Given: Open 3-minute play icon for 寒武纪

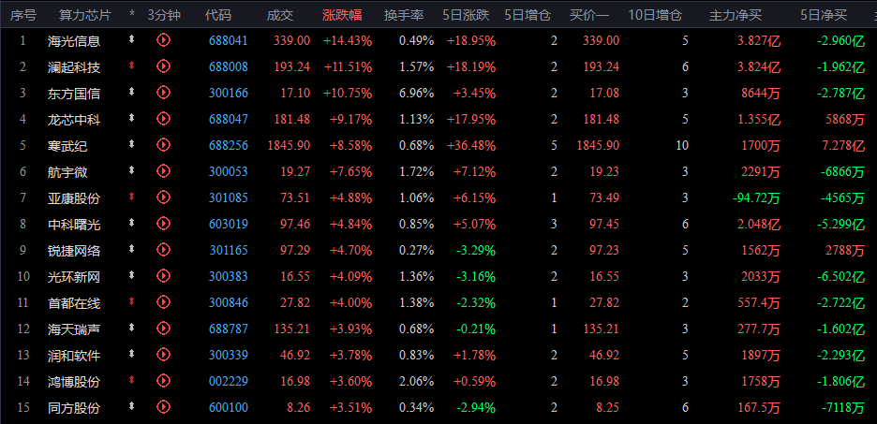Looking at the screenshot, I should tap(163, 145).
